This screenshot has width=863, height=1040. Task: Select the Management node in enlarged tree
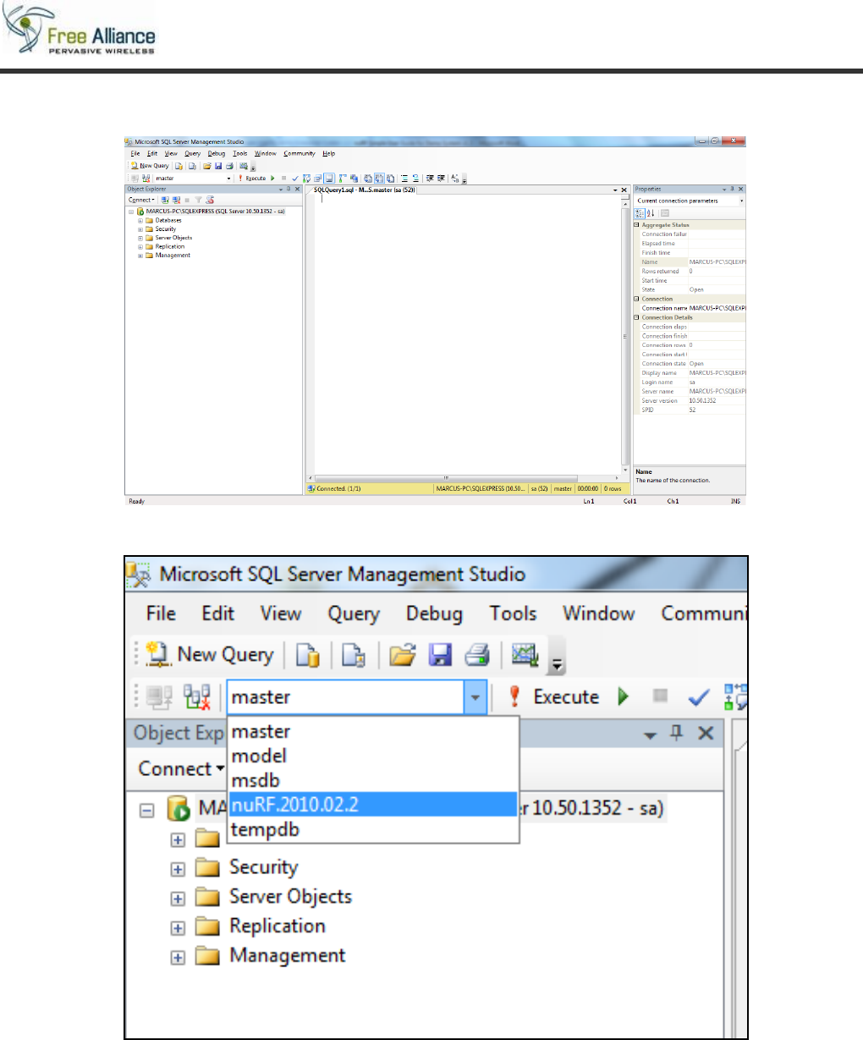288,956
